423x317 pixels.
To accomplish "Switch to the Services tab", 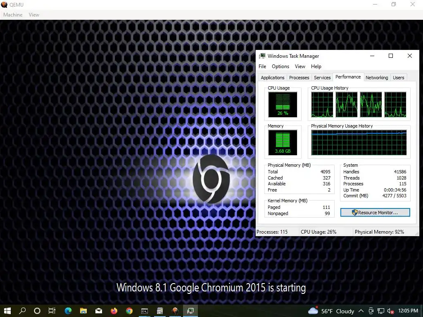I will pyautogui.click(x=322, y=78).
